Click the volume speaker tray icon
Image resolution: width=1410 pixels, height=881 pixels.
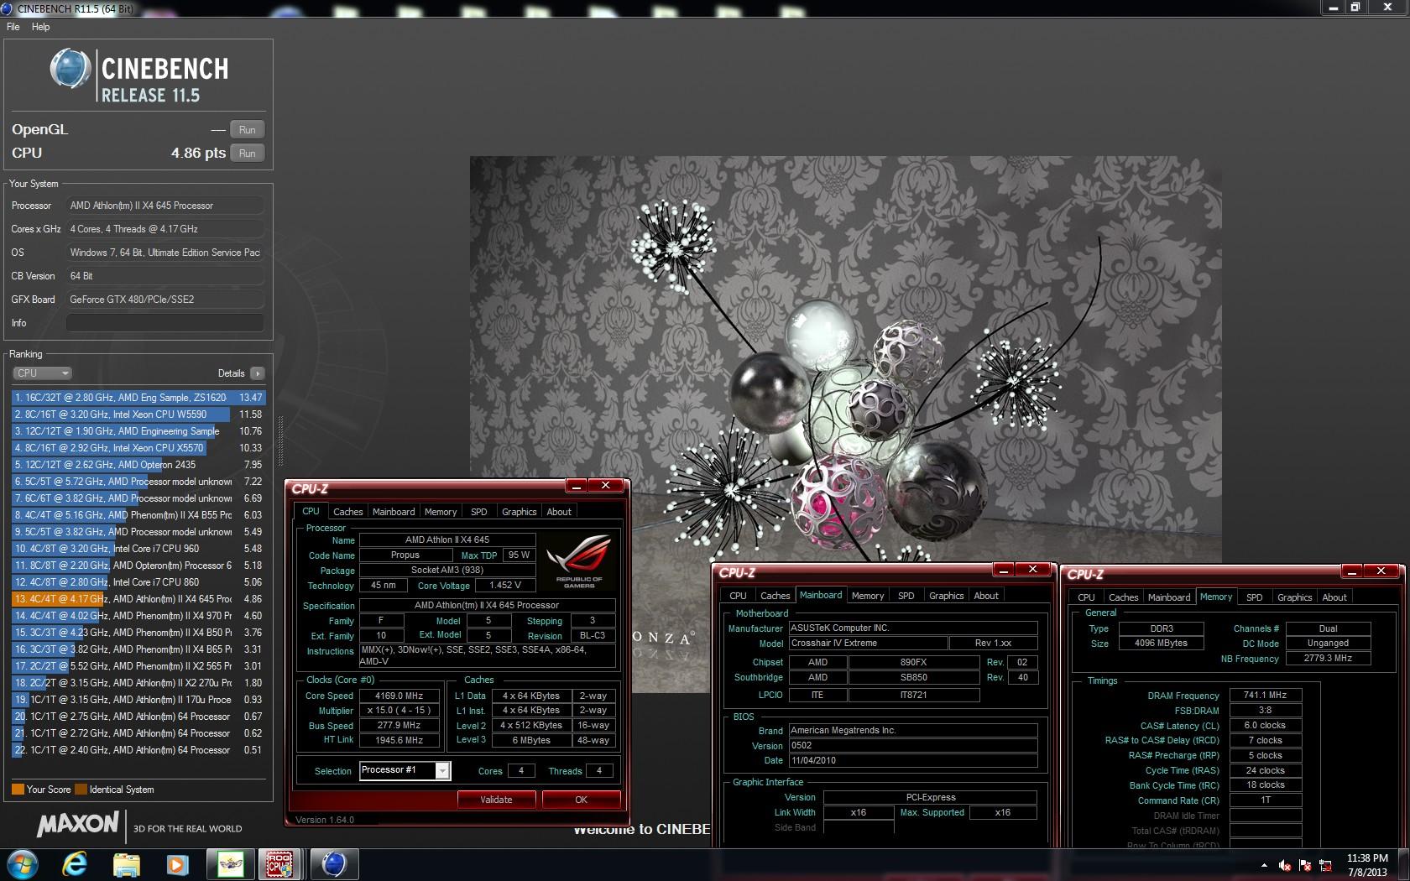(1284, 865)
